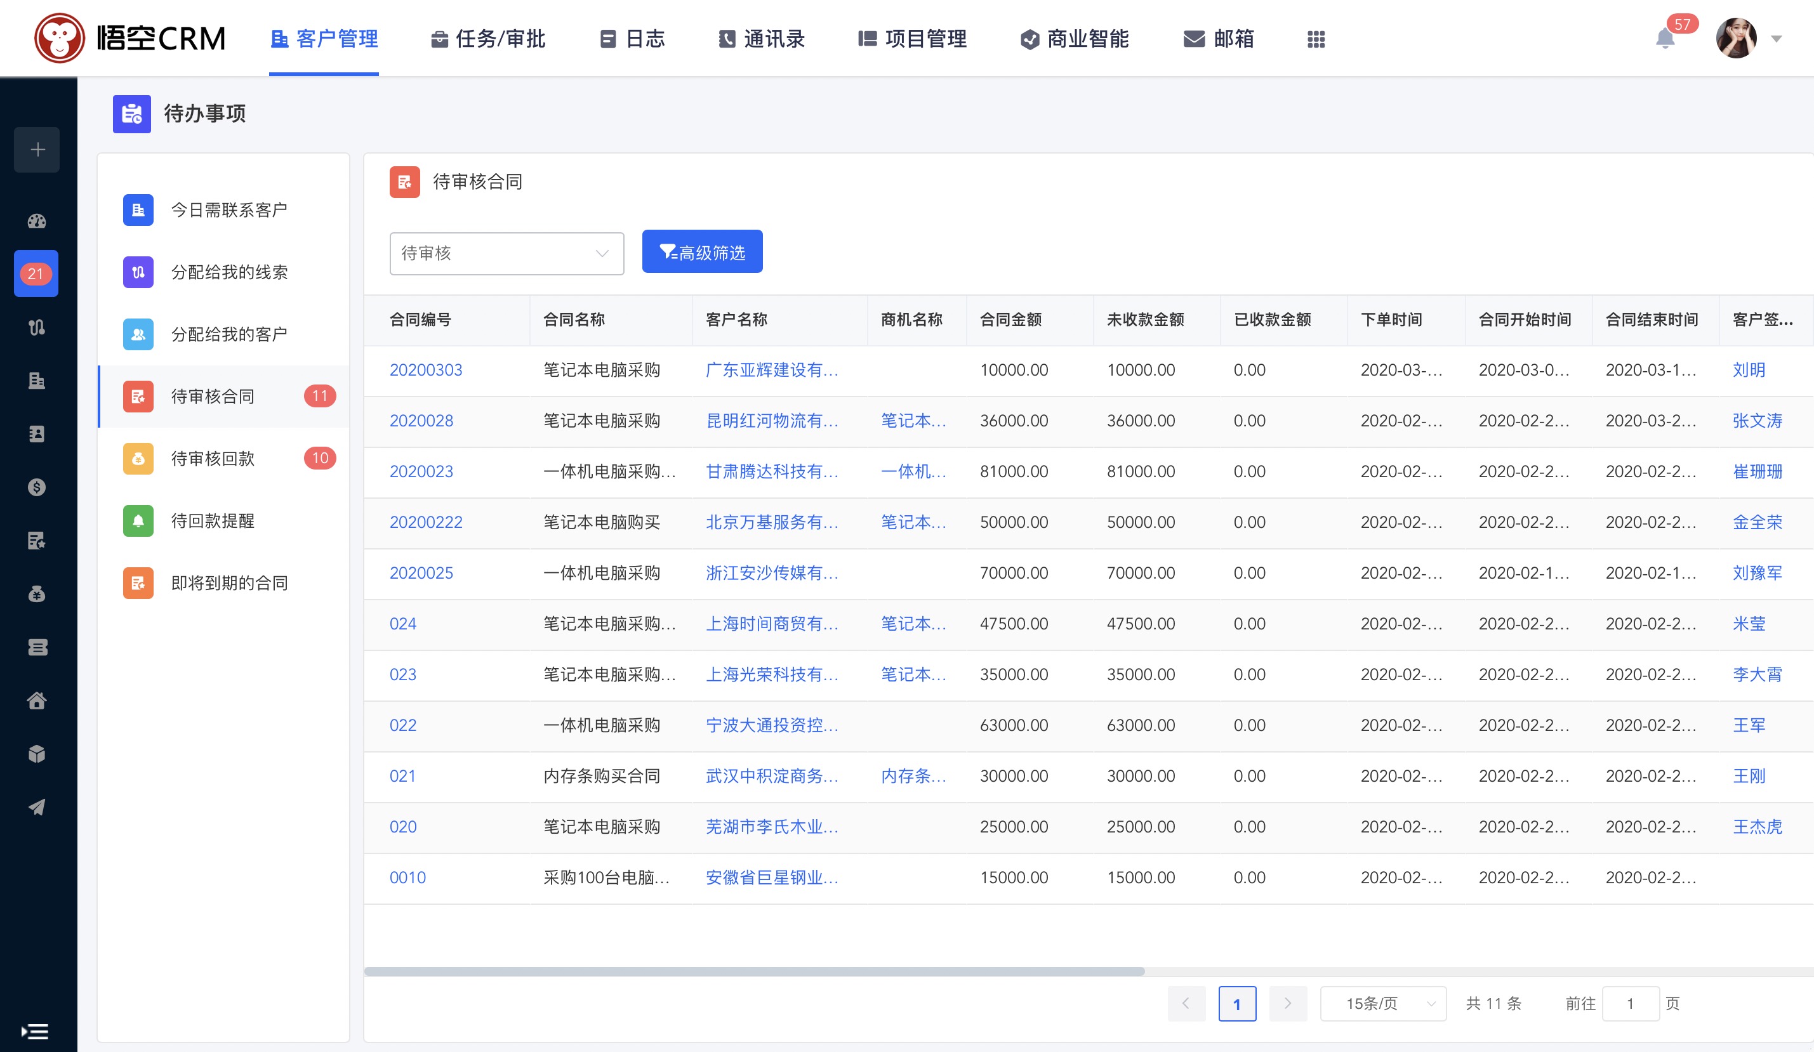Click the horizontal table scrollbar
The width and height of the screenshot is (1814, 1052).
click(753, 971)
